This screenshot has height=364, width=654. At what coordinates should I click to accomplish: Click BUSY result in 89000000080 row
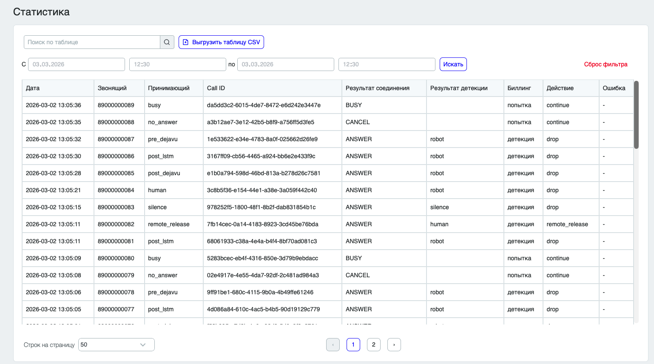354,258
